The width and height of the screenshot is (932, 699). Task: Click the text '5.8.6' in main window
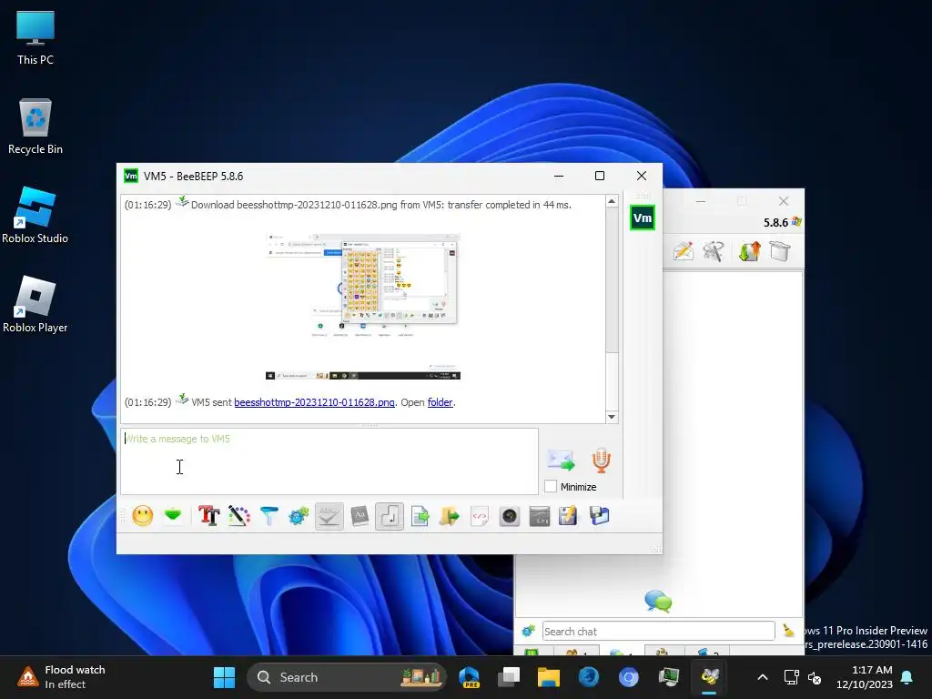tap(775, 222)
